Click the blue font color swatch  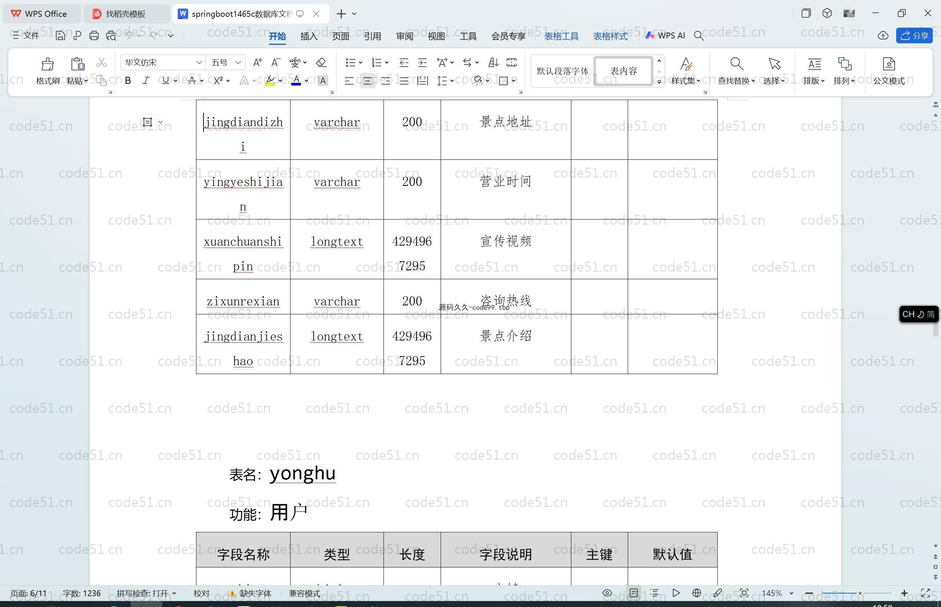point(296,81)
